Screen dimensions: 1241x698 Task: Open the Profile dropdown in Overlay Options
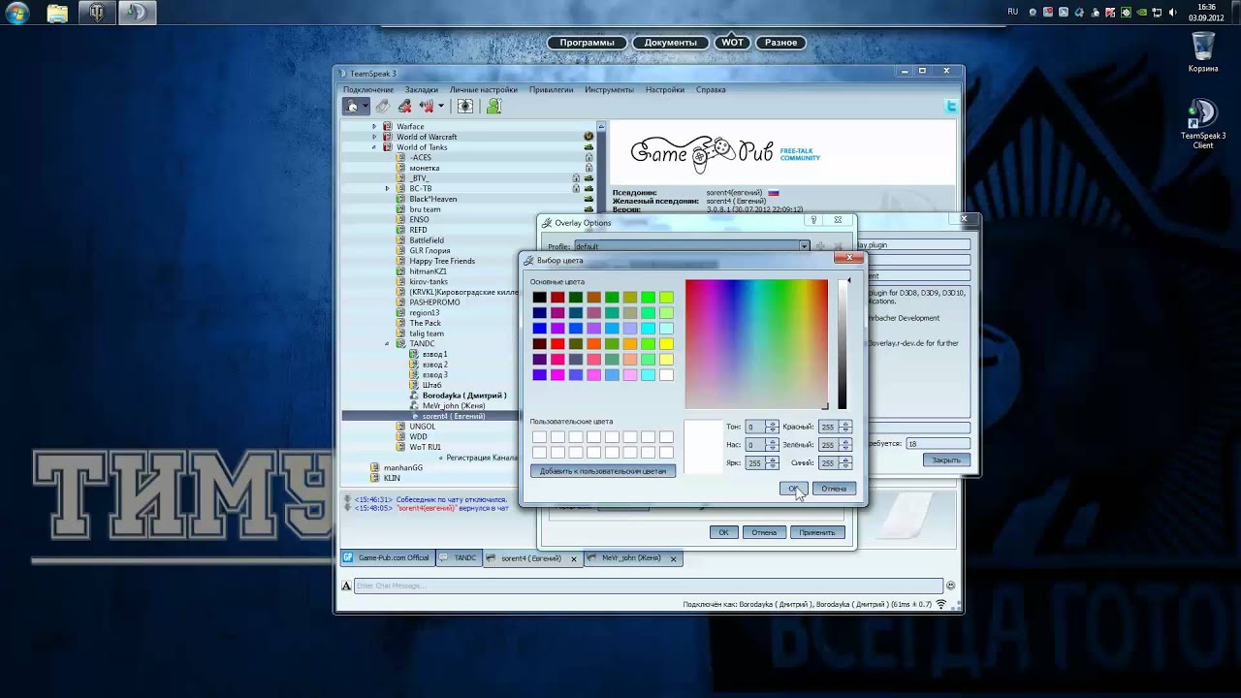pos(804,246)
